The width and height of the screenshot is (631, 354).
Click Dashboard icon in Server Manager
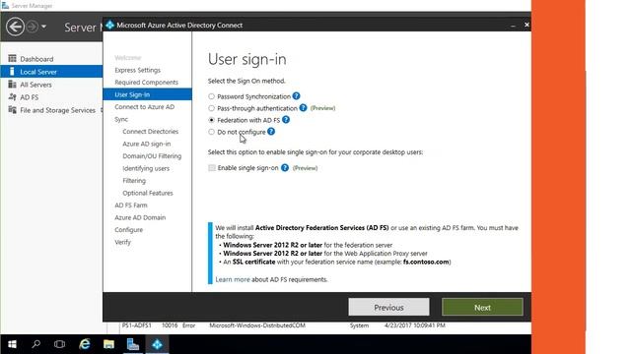tap(13, 59)
